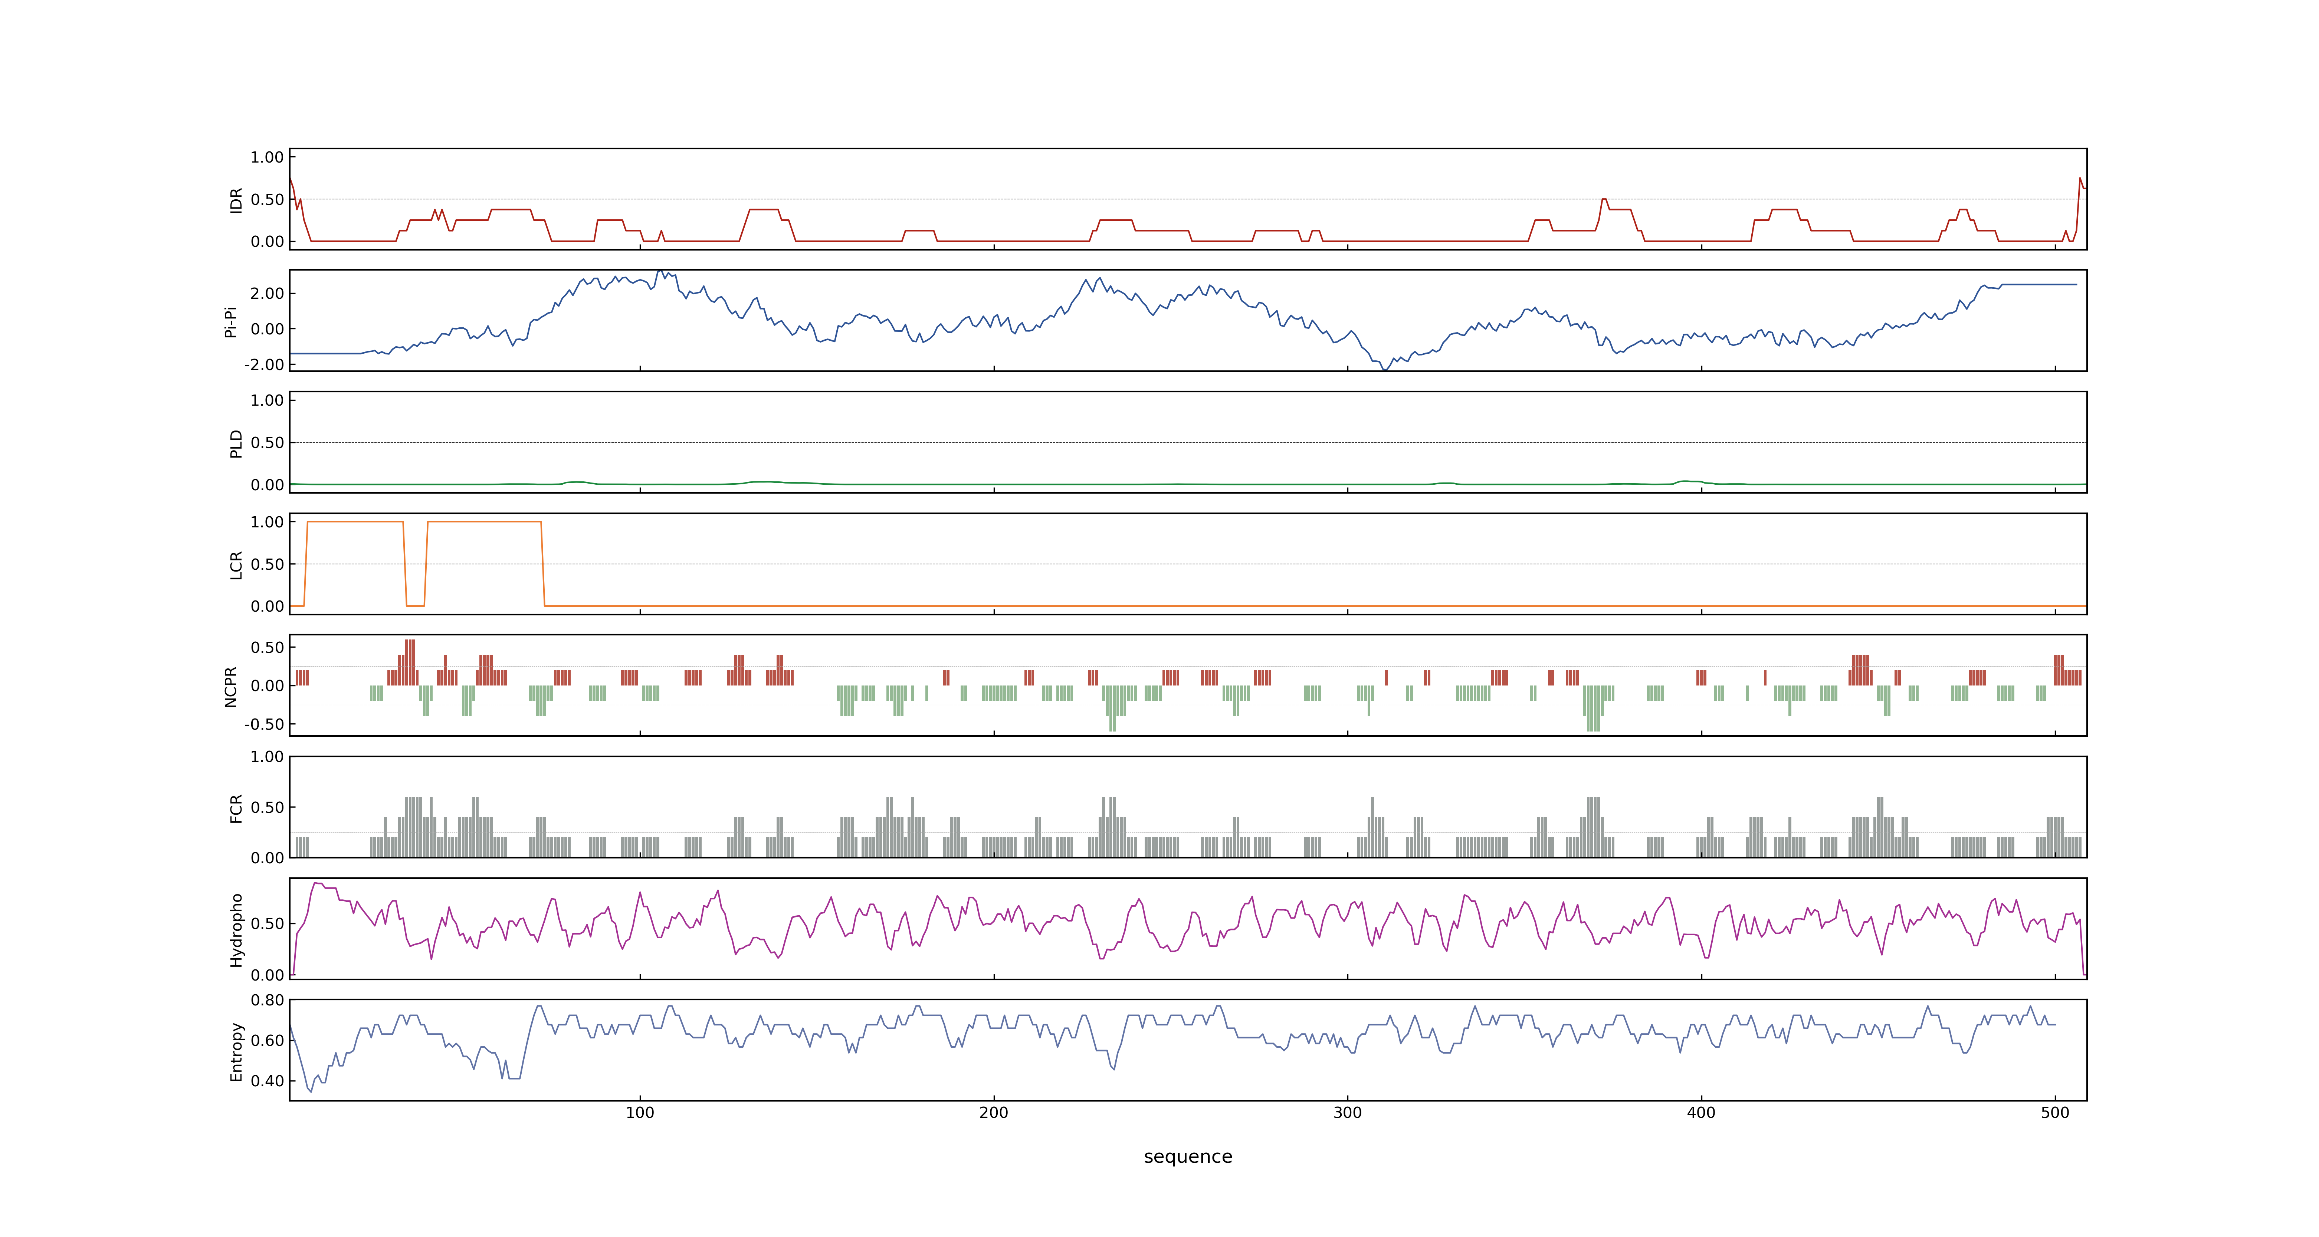Click the 1.00 tick on FCR axis
This screenshot has height=1237, width=2319.
click(x=268, y=756)
